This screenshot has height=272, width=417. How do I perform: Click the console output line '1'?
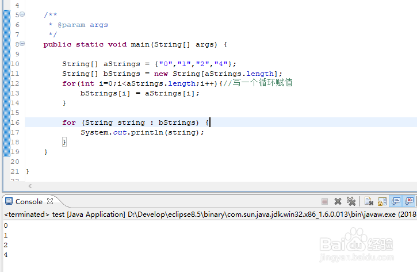6,235
